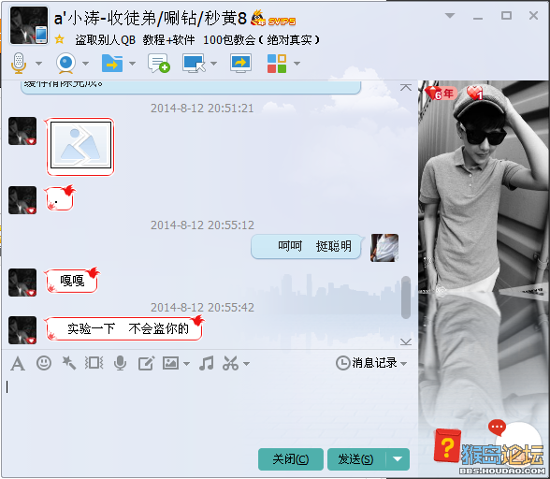This screenshot has width=550, height=479.
Task: Click the 呵呵 挺聪明 message bubble
Action: [x=306, y=246]
